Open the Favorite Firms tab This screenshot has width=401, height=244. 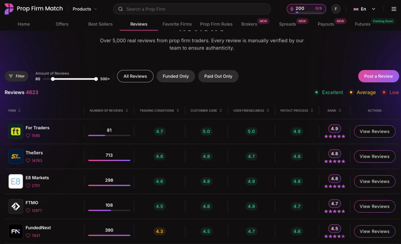pos(177,24)
